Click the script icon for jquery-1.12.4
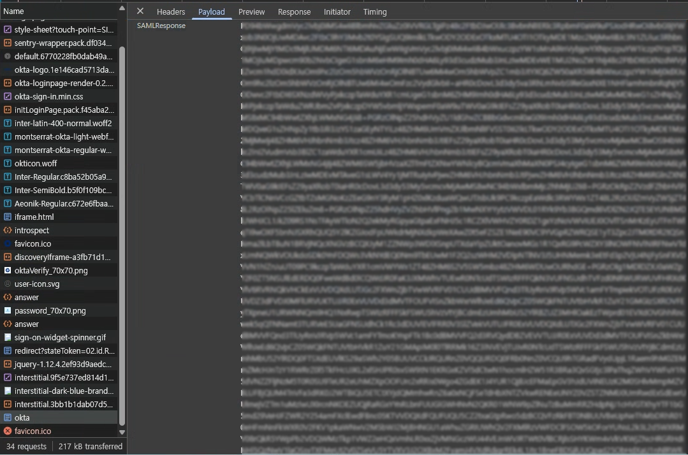This screenshot has height=455, width=688. pos(8,364)
